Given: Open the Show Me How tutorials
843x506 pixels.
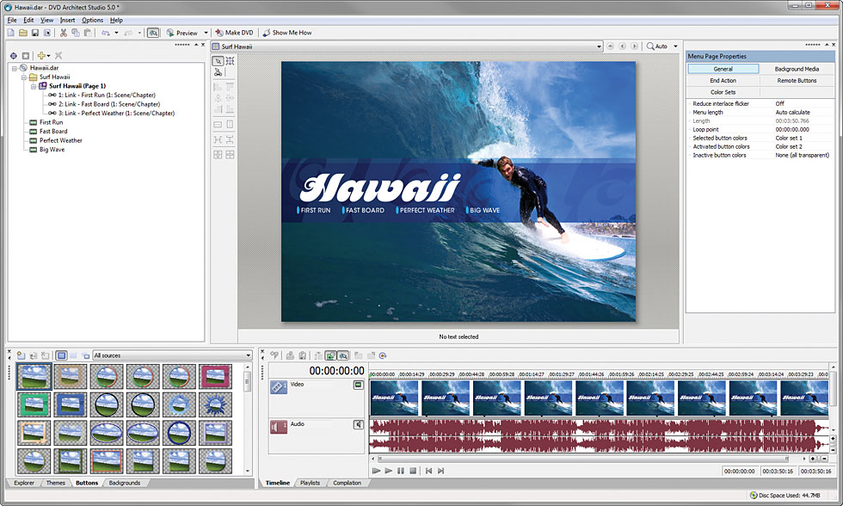Looking at the screenshot, I should 286,33.
